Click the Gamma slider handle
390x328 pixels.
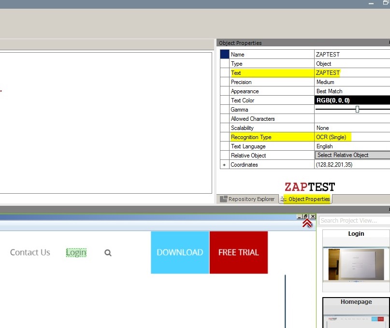[357, 110]
